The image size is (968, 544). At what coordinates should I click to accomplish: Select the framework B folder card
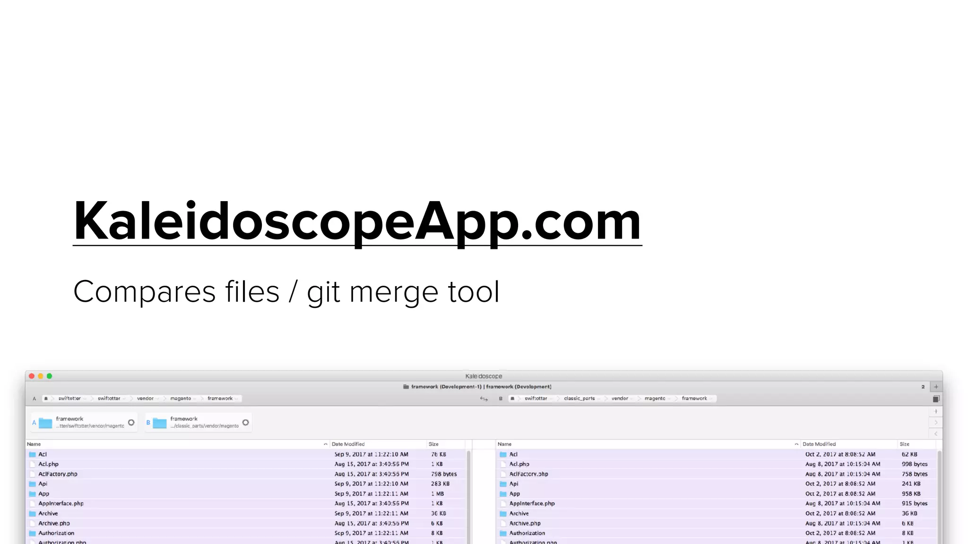199,423
